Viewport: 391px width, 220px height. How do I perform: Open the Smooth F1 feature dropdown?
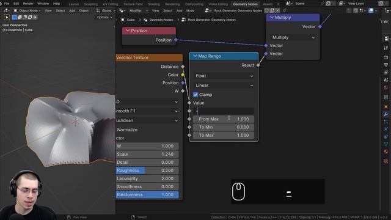[x=147, y=111]
